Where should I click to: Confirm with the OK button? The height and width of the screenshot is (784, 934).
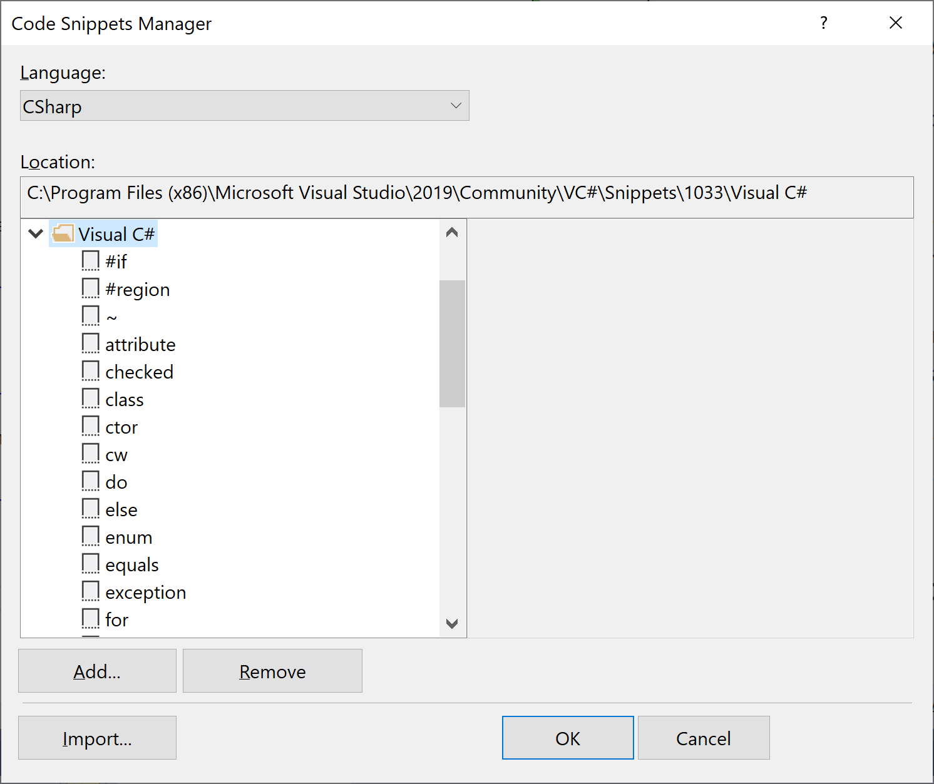click(x=568, y=738)
